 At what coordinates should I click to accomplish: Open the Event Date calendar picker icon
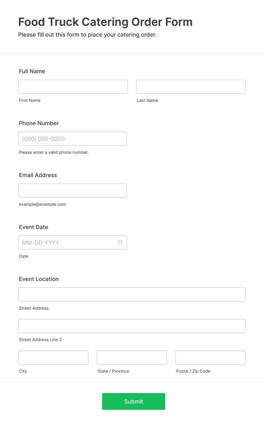click(x=120, y=243)
